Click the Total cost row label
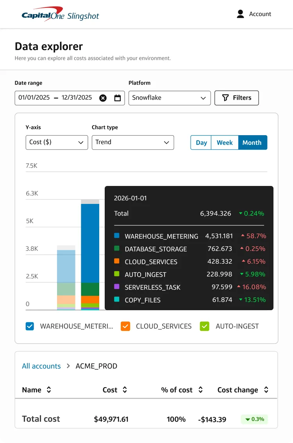This screenshot has width=293, height=443. (x=41, y=419)
